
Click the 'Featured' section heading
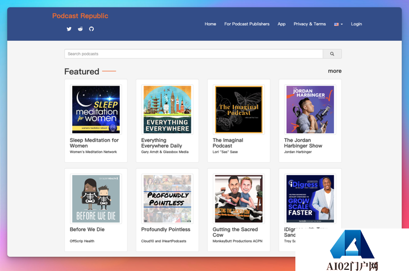pos(82,71)
